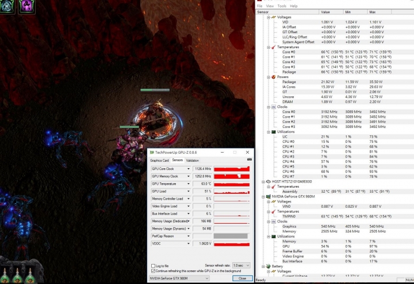The image size is (414, 284).
Task: Click the NVIDIA Temperatures thermometer icon
Action: coord(274,212)
